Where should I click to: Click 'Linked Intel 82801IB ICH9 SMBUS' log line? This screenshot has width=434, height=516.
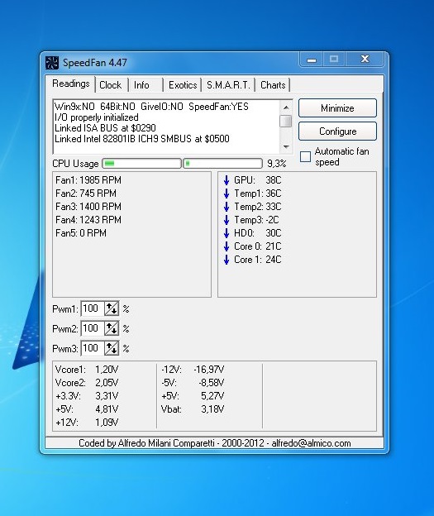pos(142,139)
